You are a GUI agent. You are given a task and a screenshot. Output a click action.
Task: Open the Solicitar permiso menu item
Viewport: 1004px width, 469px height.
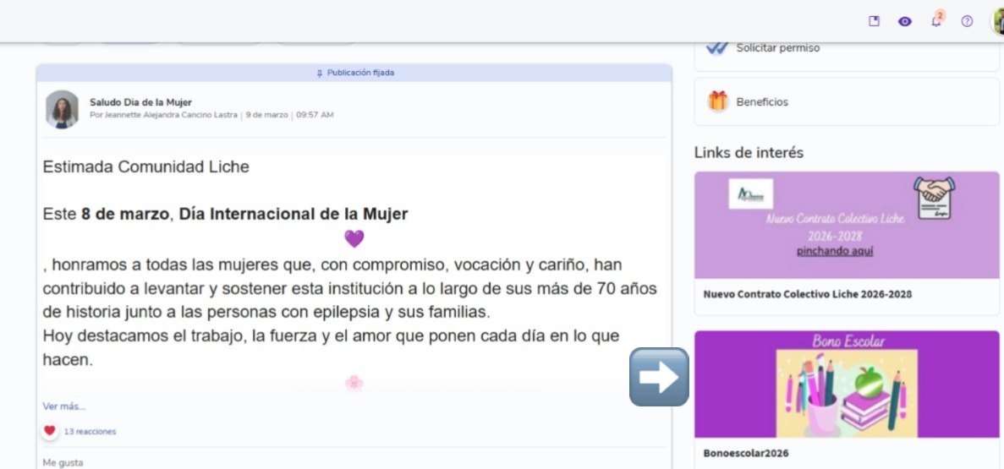point(777,48)
